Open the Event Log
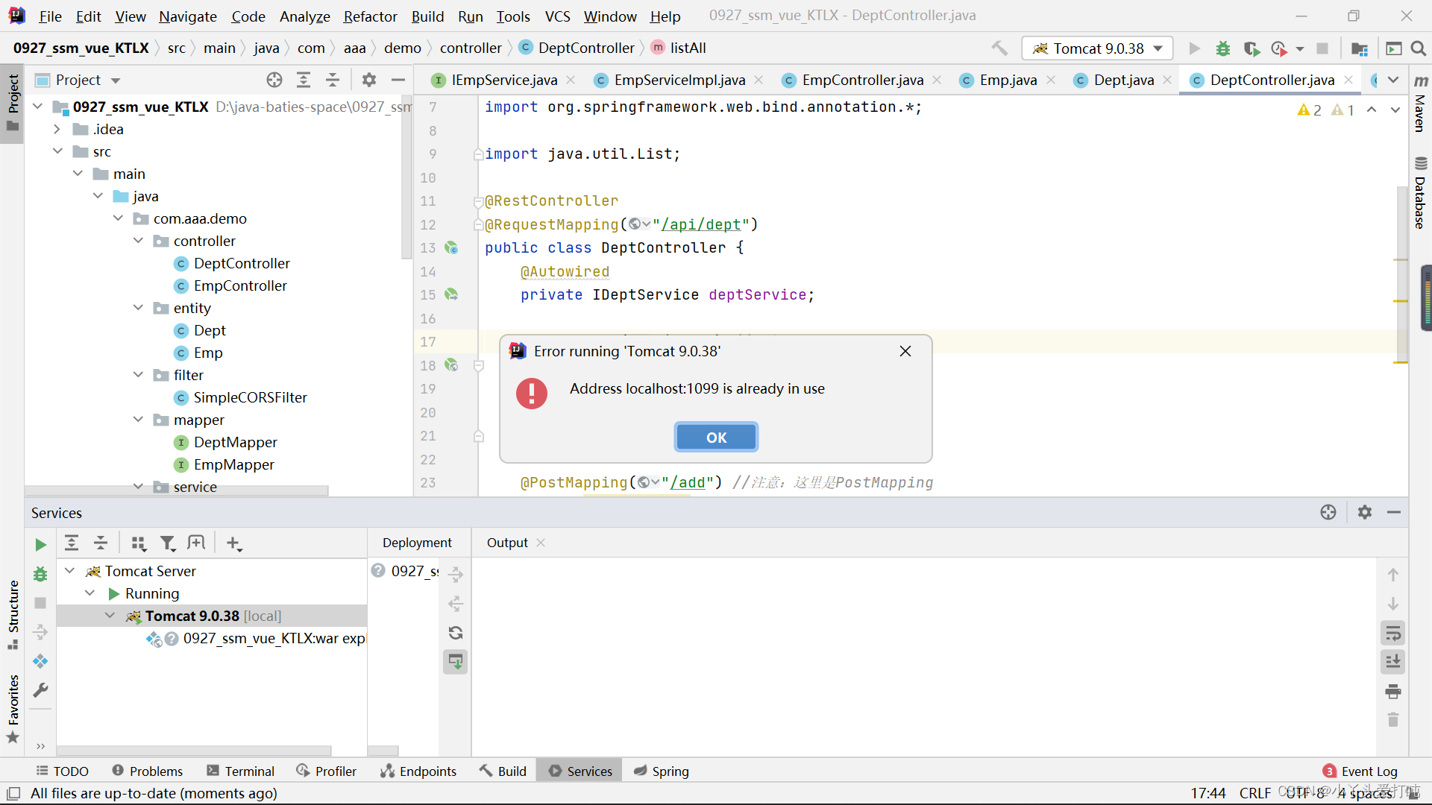This screenshot has width=1432, height=805. (1369, 771)
